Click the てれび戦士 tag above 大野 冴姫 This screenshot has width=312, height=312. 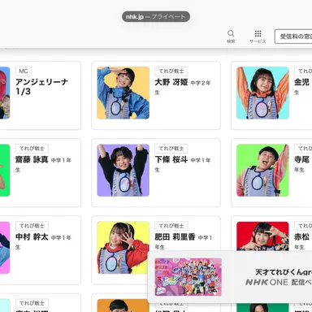click(171, 71)
